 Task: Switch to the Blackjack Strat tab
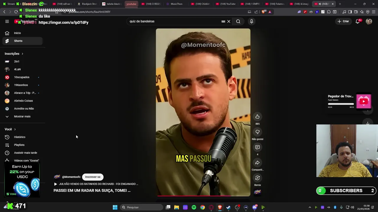pyautogui.click(x=87, y=4)
